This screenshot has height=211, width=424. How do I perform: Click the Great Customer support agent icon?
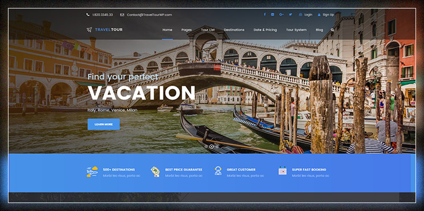(x=218, y=171)
